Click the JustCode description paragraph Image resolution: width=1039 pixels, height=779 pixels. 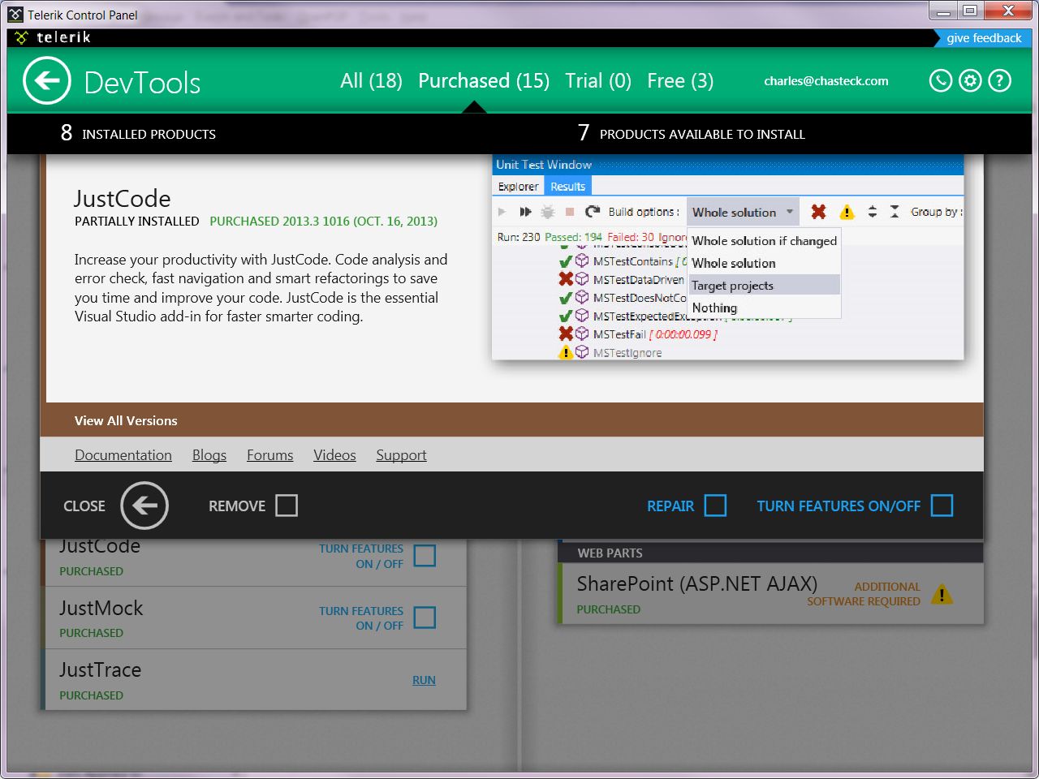[x=261, y=288]
